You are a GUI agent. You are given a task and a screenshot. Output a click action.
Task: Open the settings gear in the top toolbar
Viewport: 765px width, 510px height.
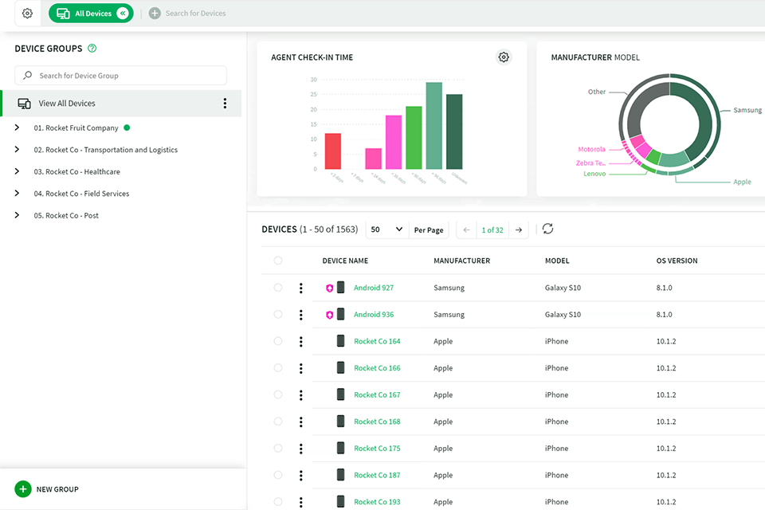pyautogui.click(x=26, y=13)
